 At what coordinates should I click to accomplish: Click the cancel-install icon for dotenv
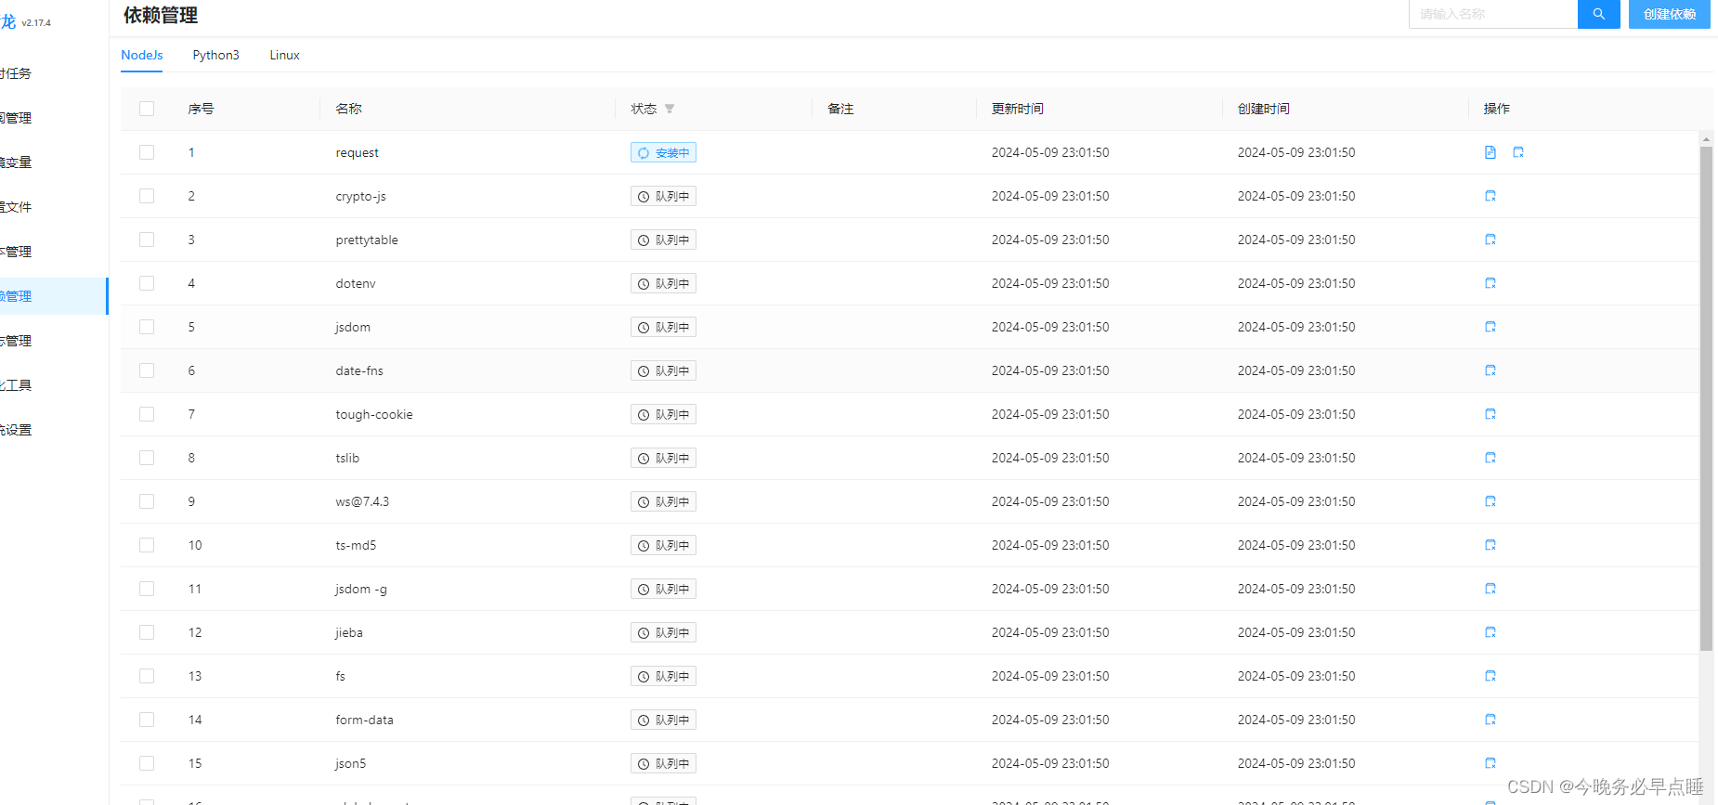click(1490, 283)
